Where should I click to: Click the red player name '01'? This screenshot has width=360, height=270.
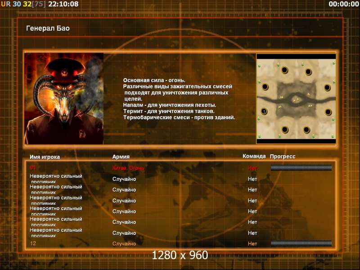[32, 168]
